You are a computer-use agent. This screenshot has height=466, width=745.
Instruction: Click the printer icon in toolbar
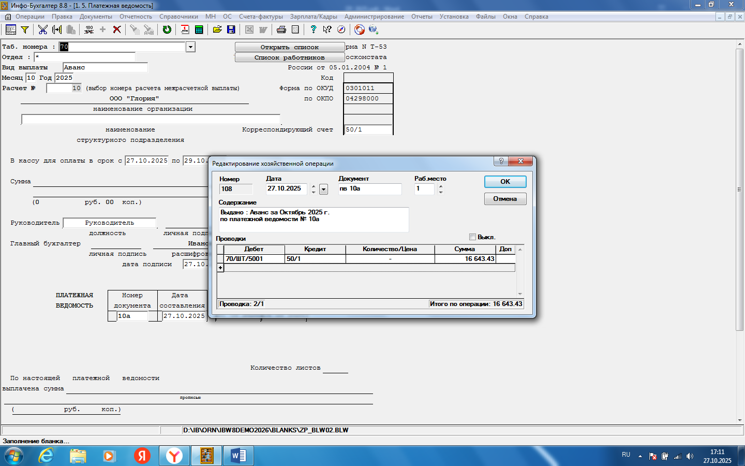click(281, 30)
